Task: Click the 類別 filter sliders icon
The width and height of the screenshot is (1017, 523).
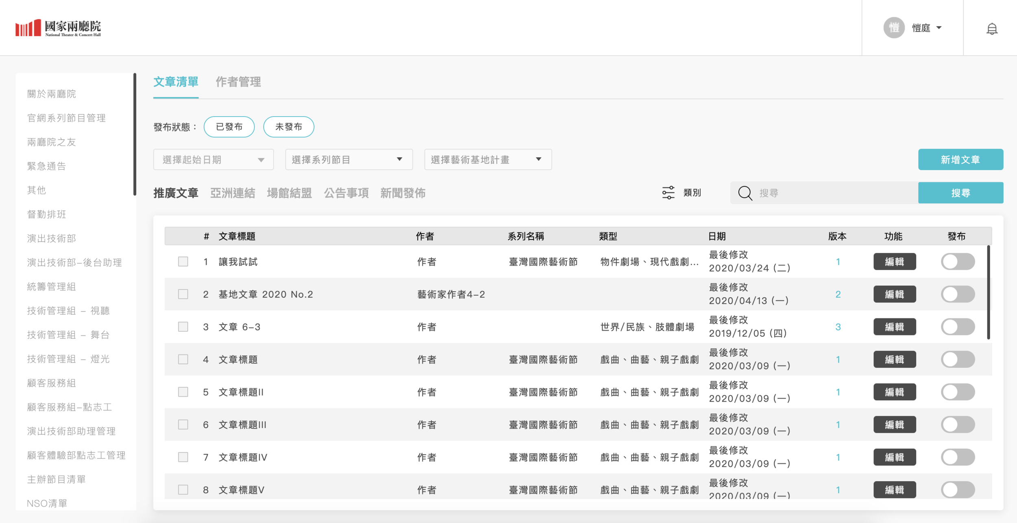Action: (668, 193)
